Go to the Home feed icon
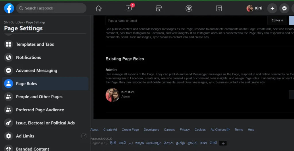The width and height of the screenshot is (294, 151). pos(98,8)
